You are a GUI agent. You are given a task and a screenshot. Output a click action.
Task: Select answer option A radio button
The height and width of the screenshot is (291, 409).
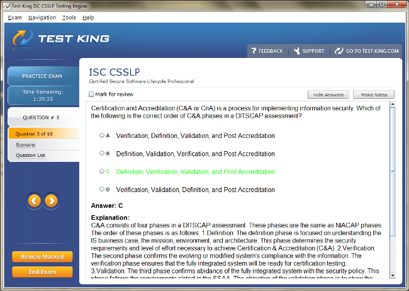[x=102, y=135]
